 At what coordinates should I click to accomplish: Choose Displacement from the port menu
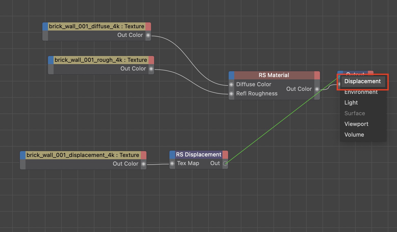[x=362, y=81]
